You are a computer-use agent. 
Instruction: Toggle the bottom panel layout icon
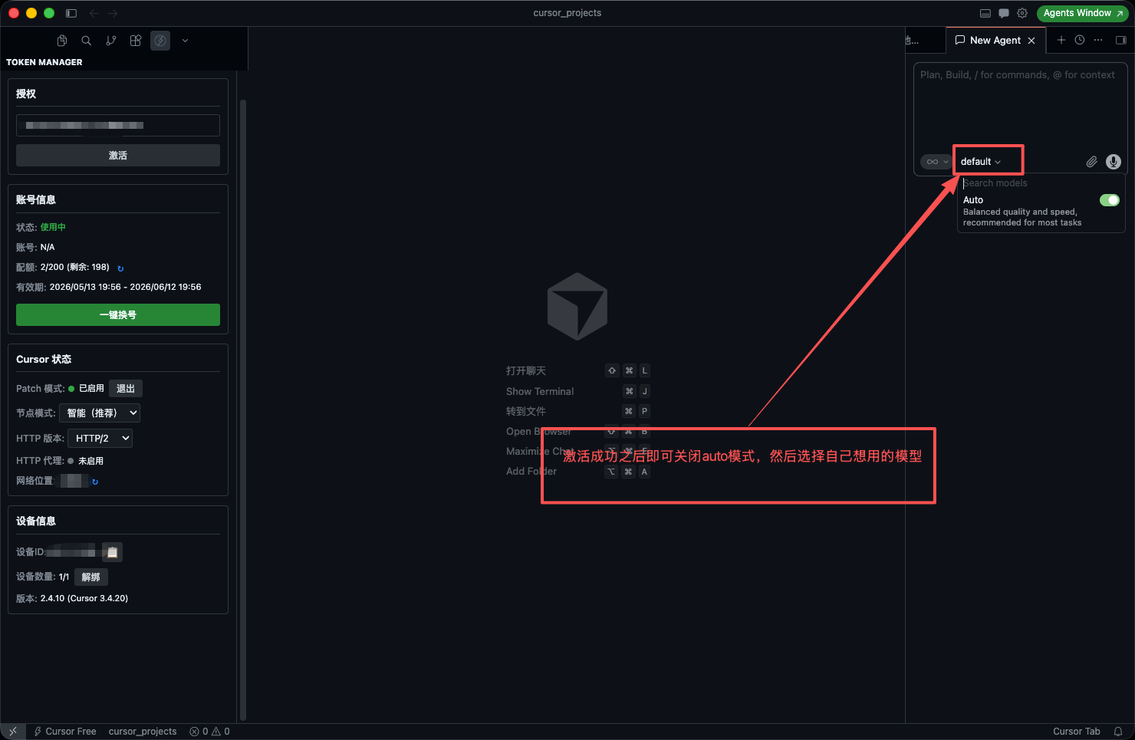[x=985, y=13]
